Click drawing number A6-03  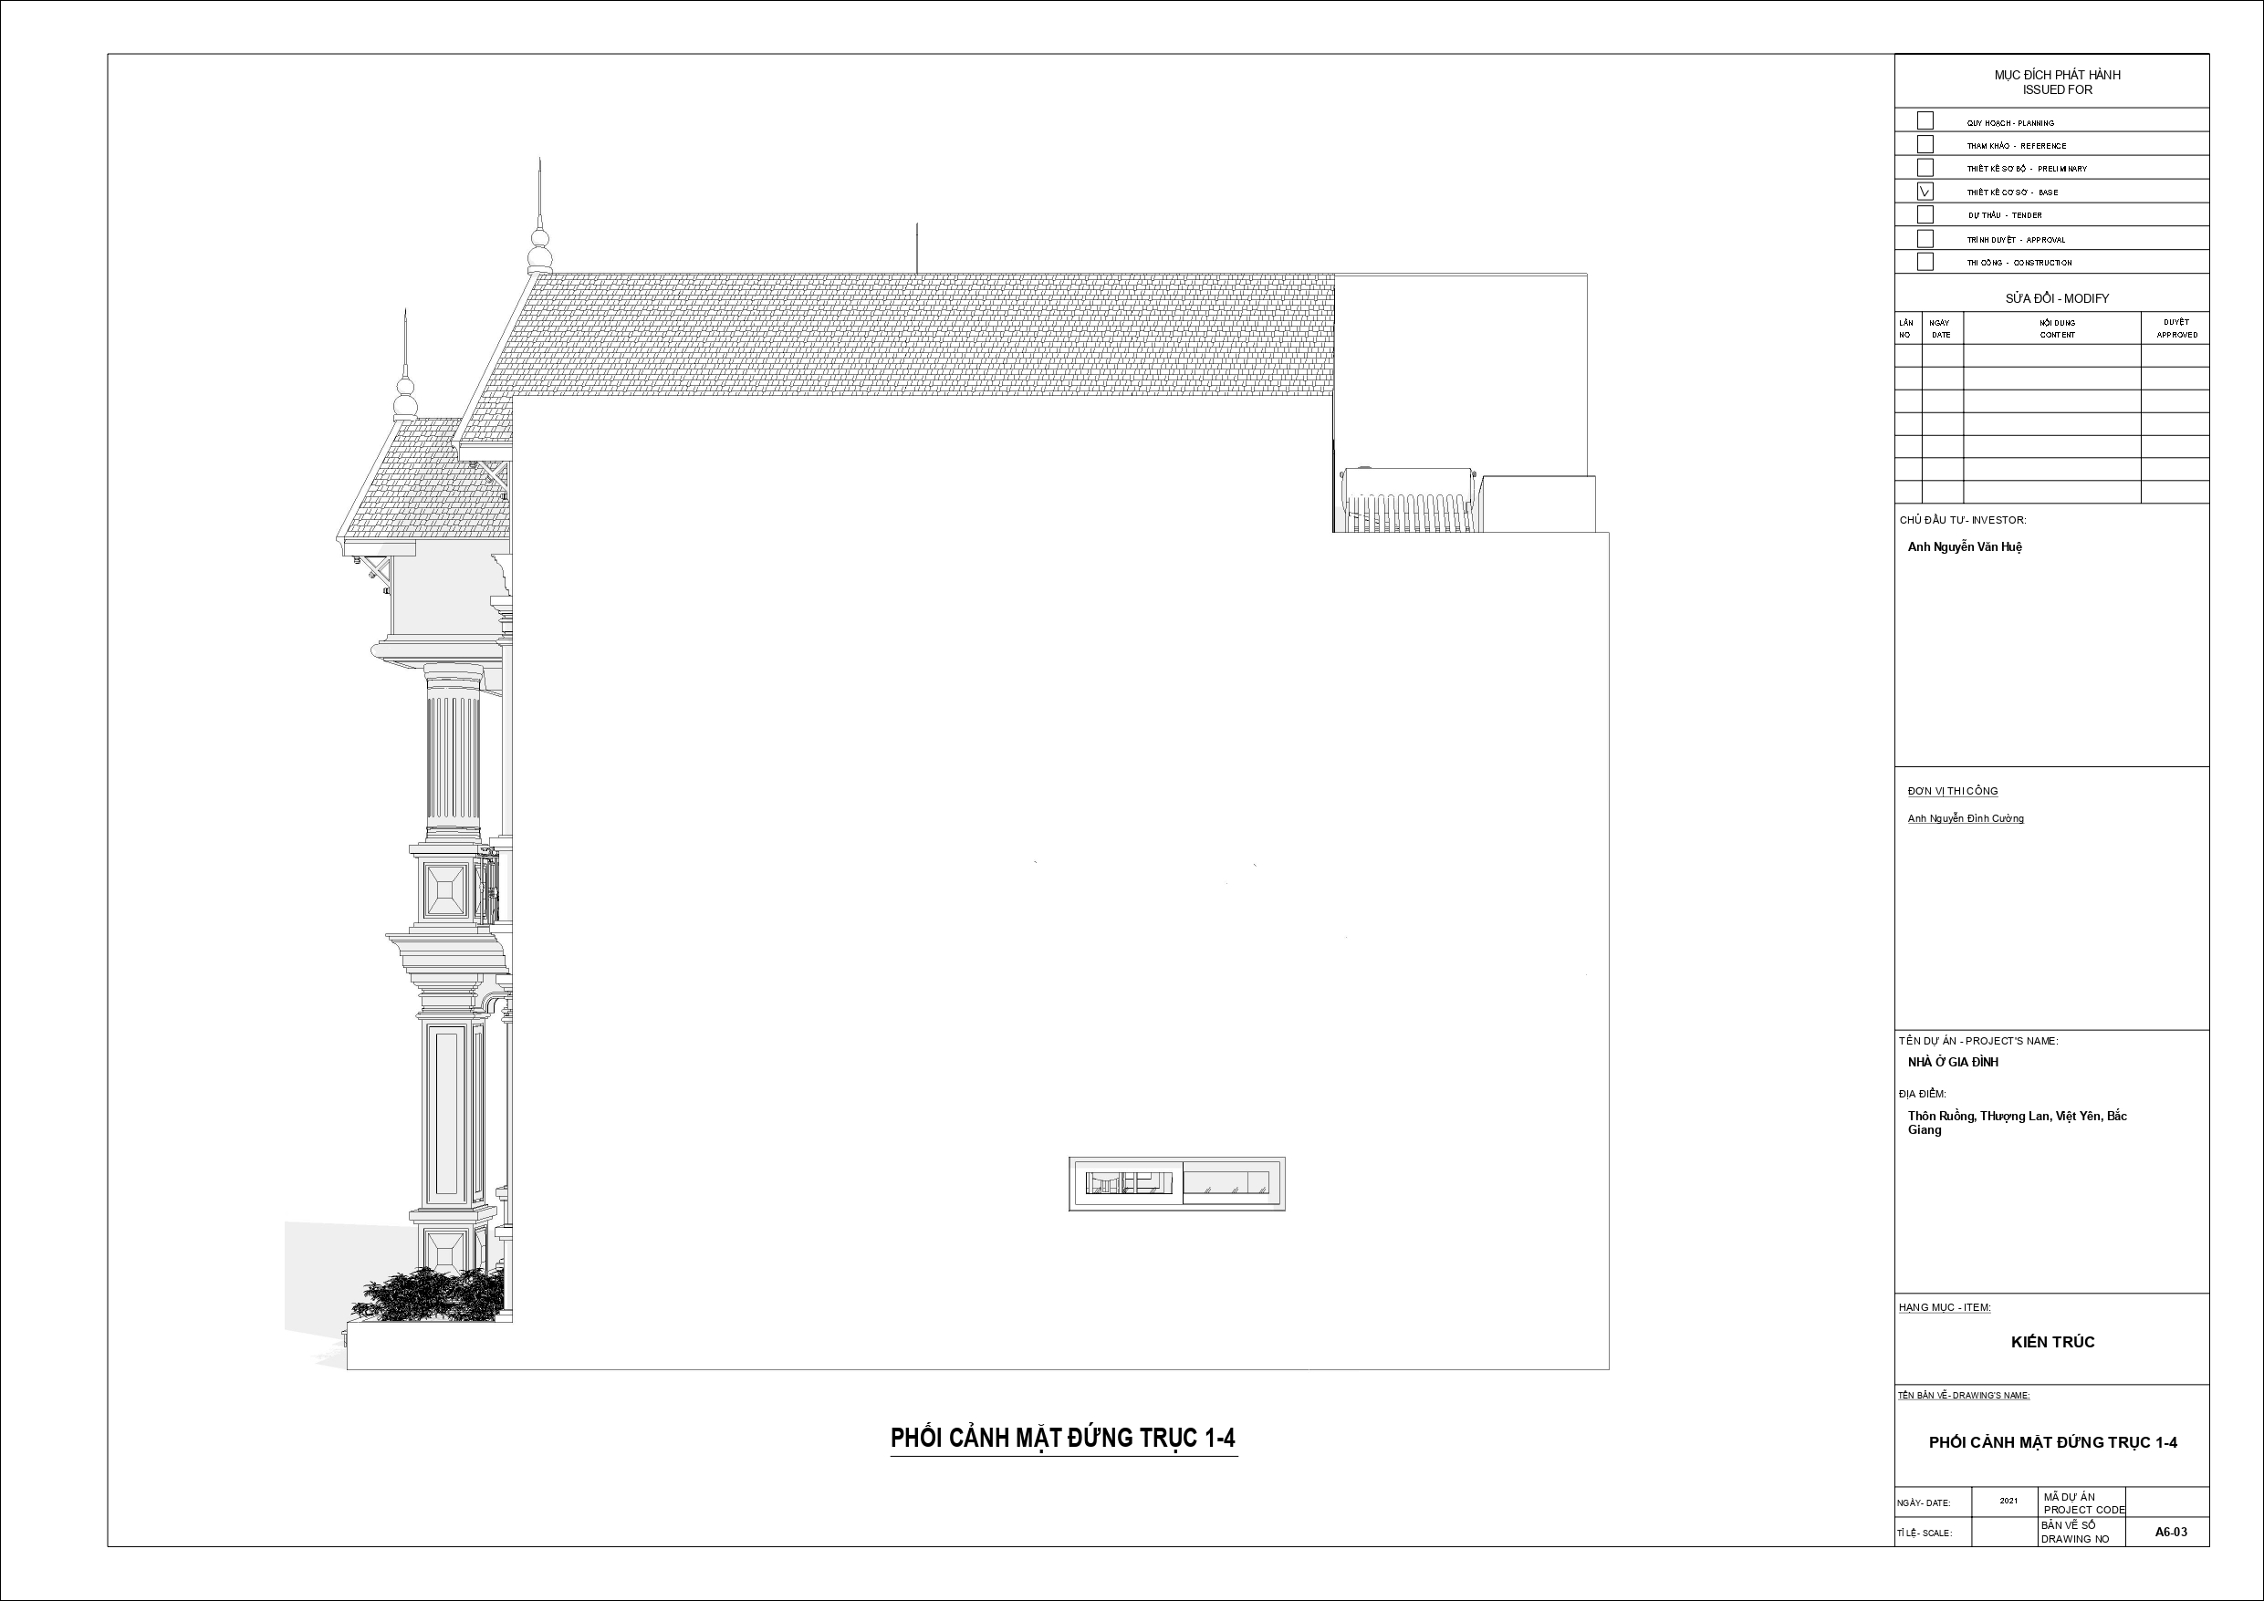[x=2170, y=1532]
